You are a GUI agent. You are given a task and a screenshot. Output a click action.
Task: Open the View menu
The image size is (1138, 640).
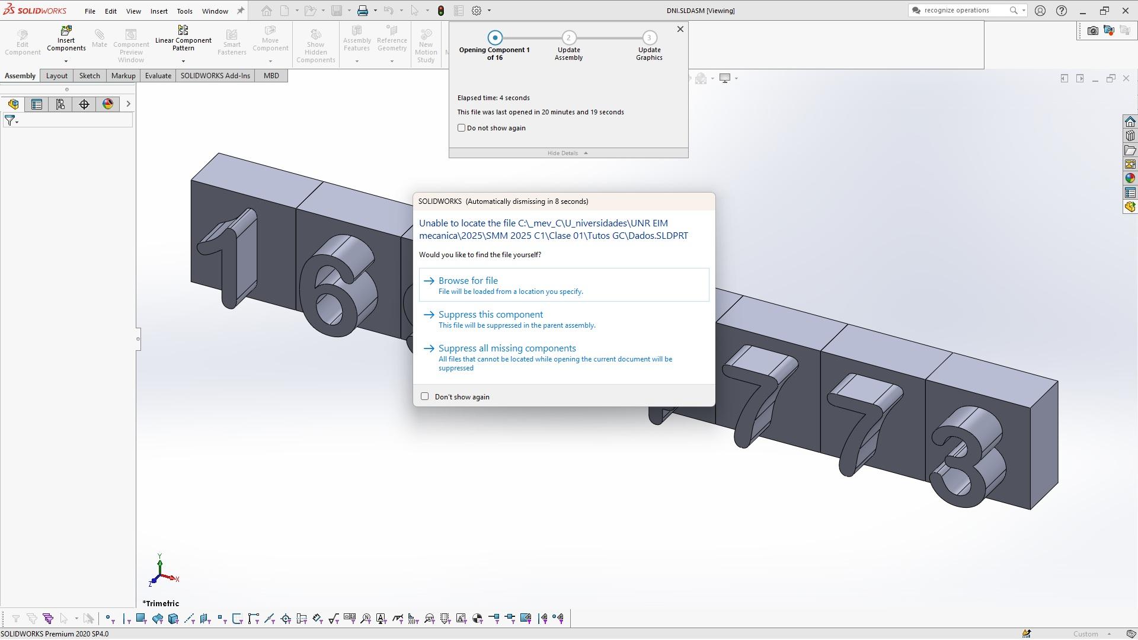click(133, 11)
